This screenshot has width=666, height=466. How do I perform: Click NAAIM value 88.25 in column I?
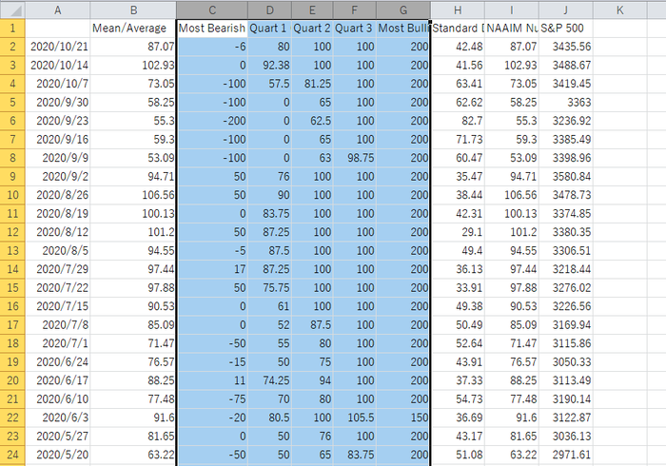[512, 380]
